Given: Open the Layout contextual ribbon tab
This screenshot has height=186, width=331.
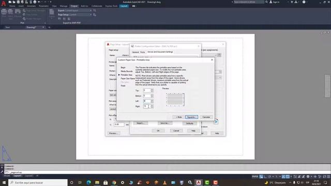Looking at the screenshot, I should click(124, 6).
